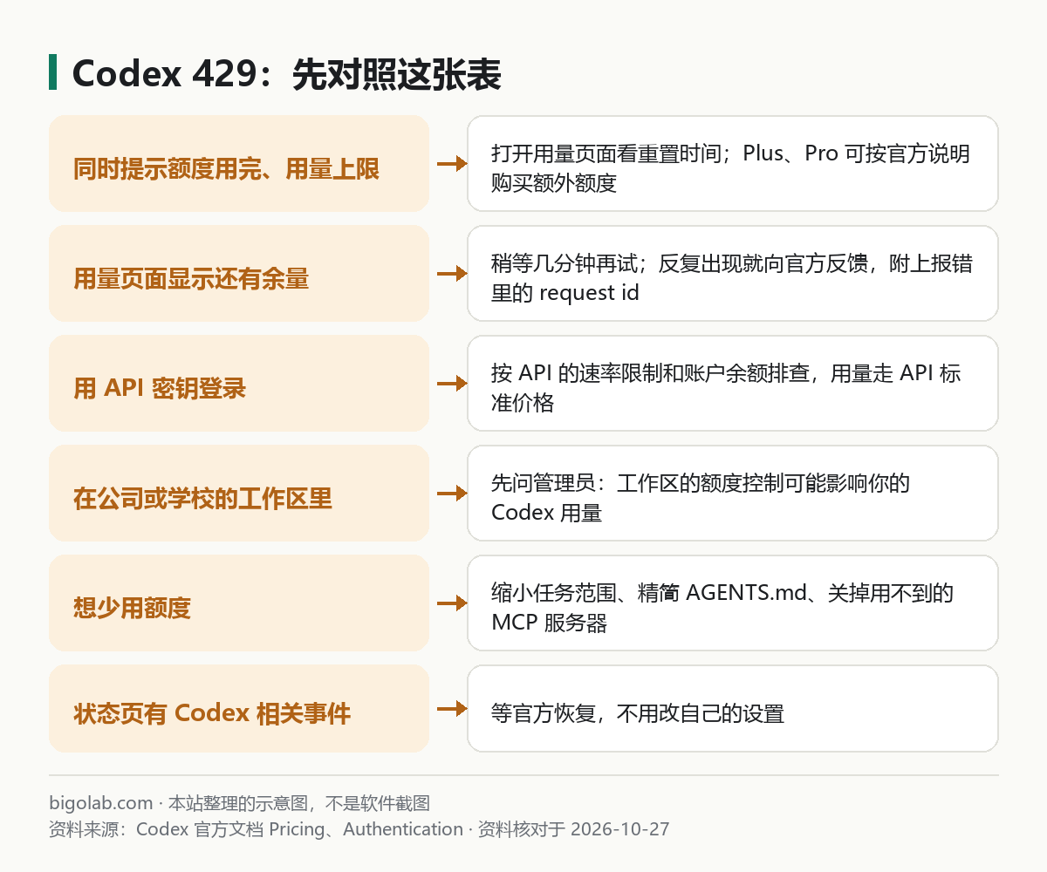Select the '状态页有 Codex 相关事件' label

point(212,714)
